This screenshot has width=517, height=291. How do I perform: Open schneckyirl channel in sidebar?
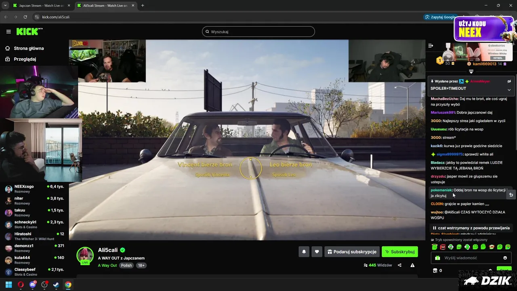coord(34,224)
